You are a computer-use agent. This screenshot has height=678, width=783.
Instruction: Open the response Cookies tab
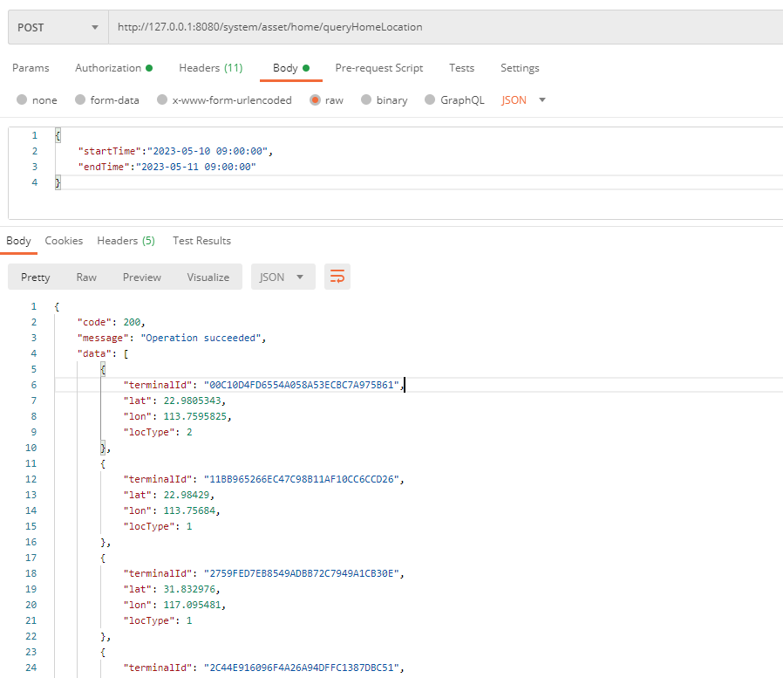[64, 241]
